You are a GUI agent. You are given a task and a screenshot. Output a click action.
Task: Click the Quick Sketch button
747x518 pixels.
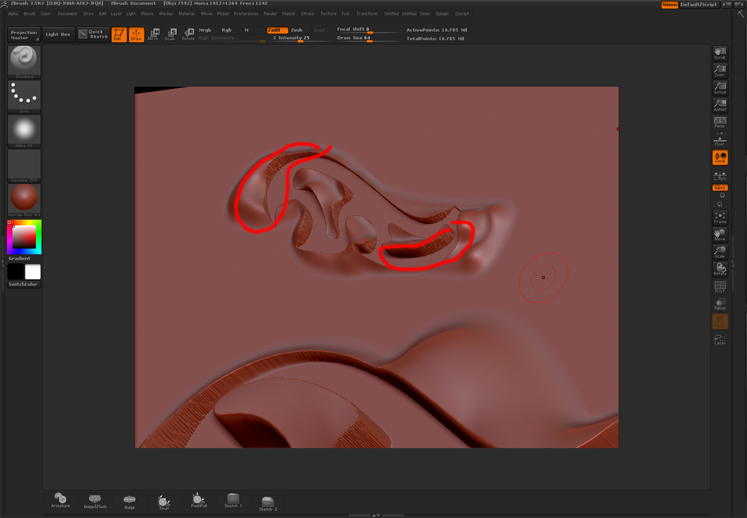tap(93, 35)
